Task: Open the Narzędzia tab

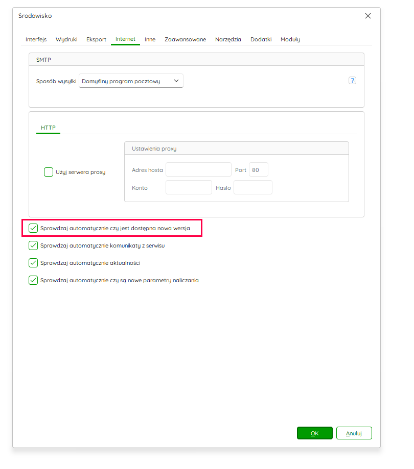Action: click(228, 39)
